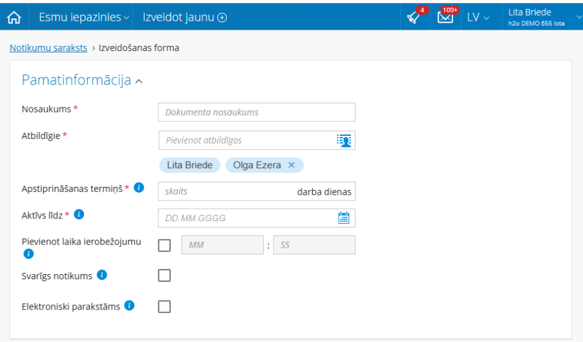Click info icon beside Elektroniski parakstāms
This screenshot has width=583, height=342.
click(x=129, y=306)
